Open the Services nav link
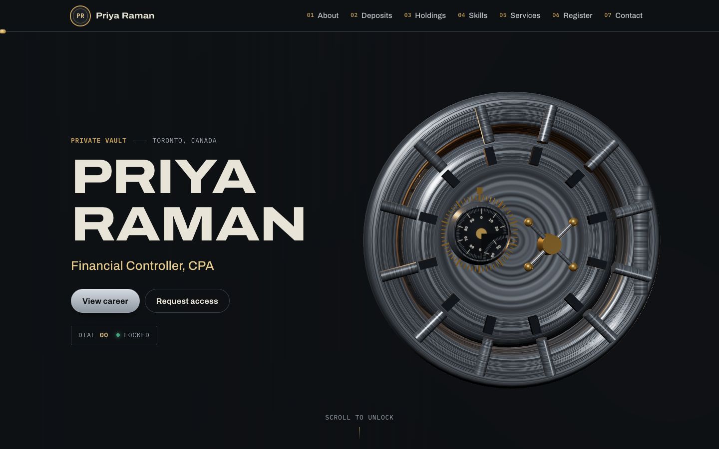Viewport: 719px width, 449px height. [520, 15]
